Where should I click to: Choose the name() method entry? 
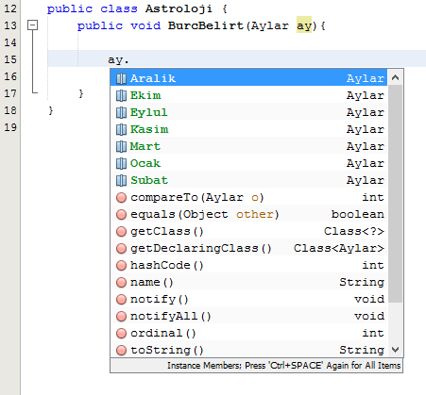click(249, 282)
